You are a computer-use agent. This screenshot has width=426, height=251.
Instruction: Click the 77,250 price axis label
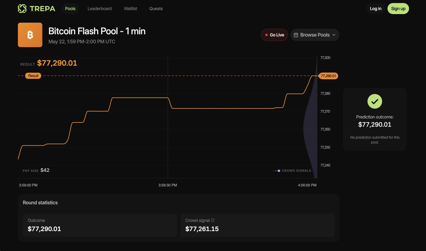tap(325, 147)
